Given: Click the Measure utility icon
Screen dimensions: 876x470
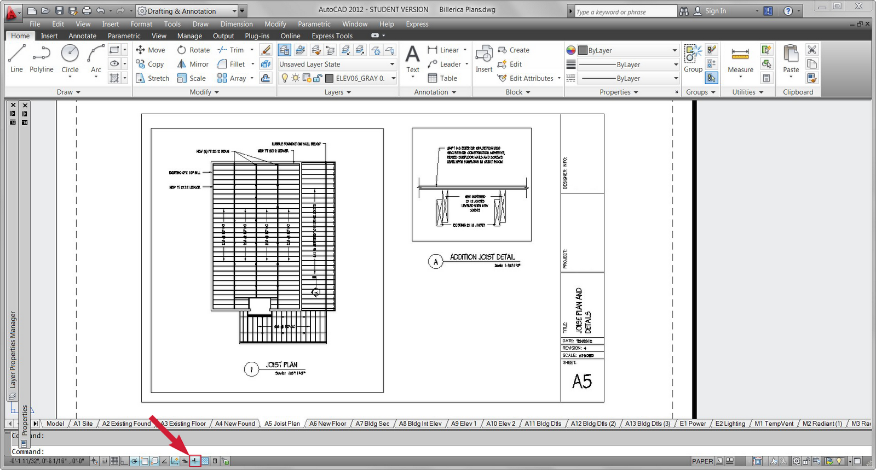Looking at the screenshot, I should click(740, 59).
